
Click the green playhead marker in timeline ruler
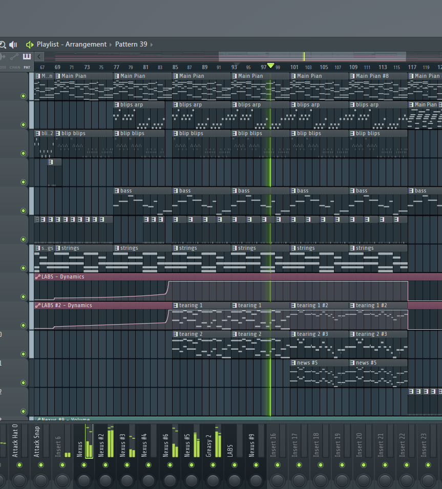[x=270, y=66]
